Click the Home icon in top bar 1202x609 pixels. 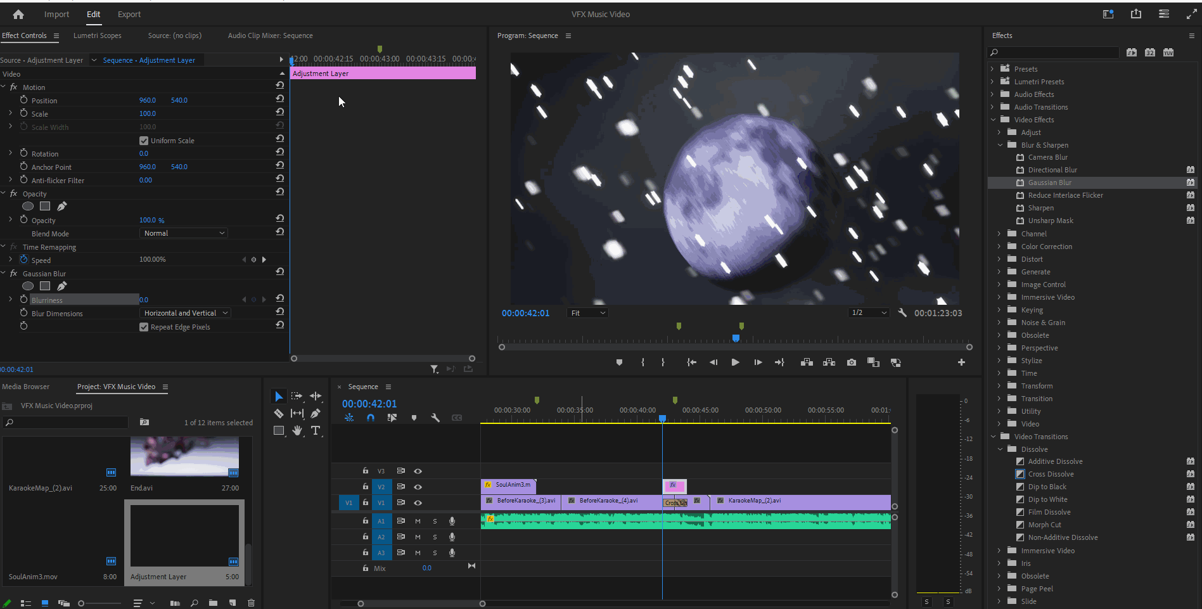pyautogui.click(x=18, y=14)
